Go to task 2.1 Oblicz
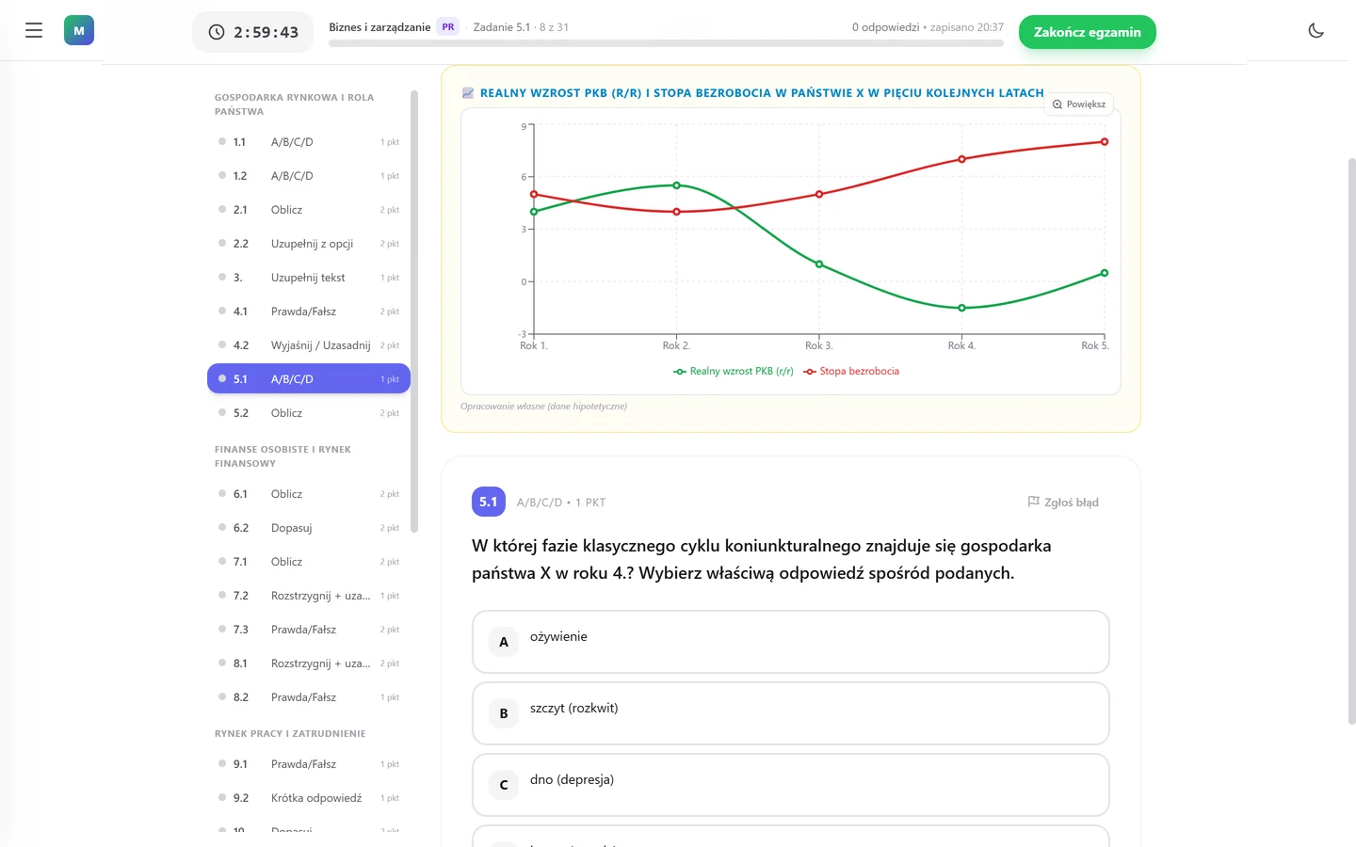Screen dimensions: 1356x847 coord(309,210)
